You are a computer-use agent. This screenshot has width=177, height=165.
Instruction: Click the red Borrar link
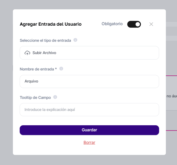pos(89,142)
